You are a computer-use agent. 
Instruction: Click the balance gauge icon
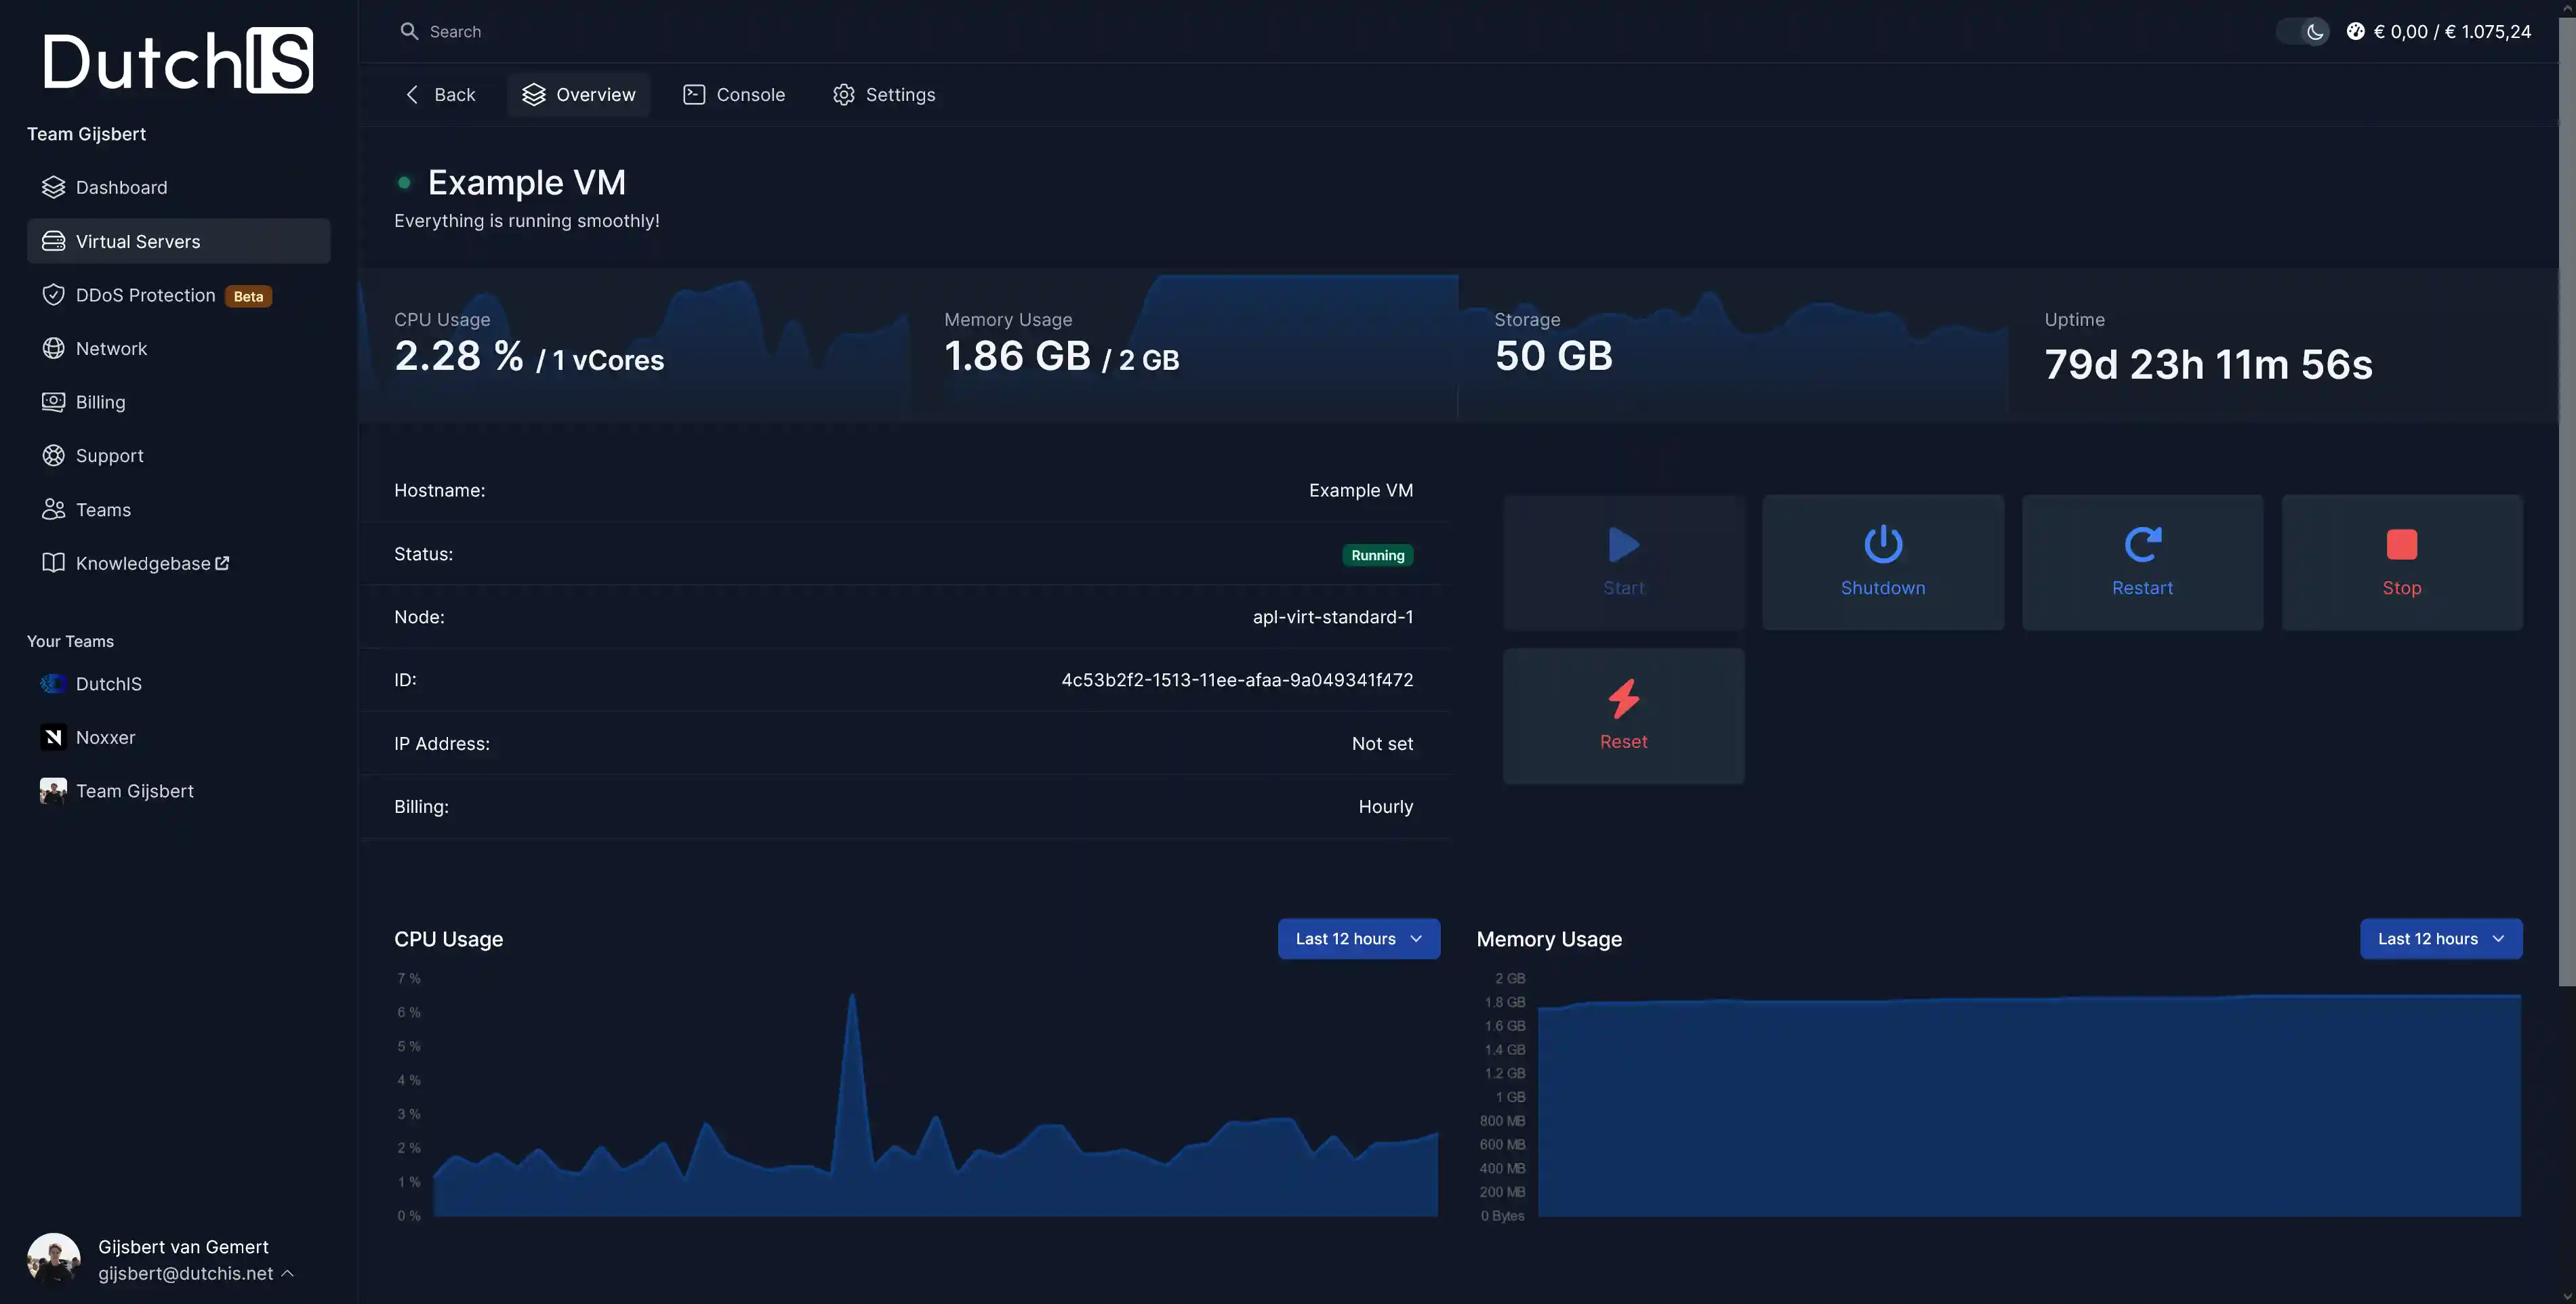(2356, 31)
